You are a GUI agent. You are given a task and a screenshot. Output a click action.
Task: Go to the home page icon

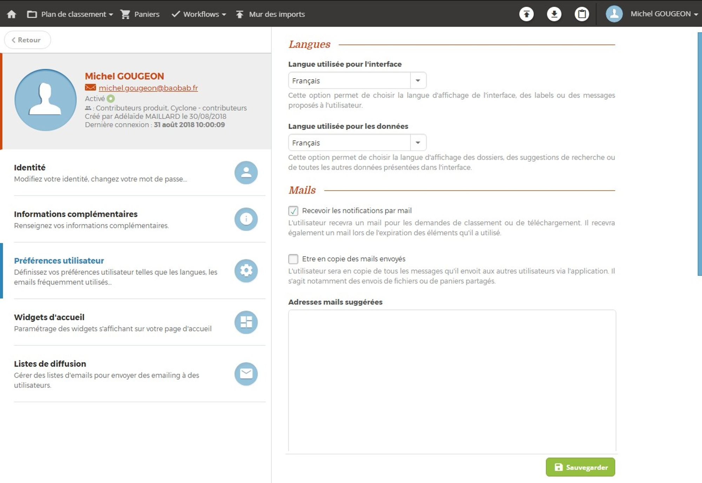(x=12, y=14)
